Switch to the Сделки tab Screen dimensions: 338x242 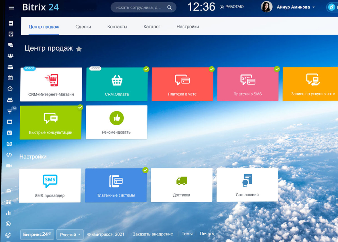pyautogui.click(x=83, y=27)
